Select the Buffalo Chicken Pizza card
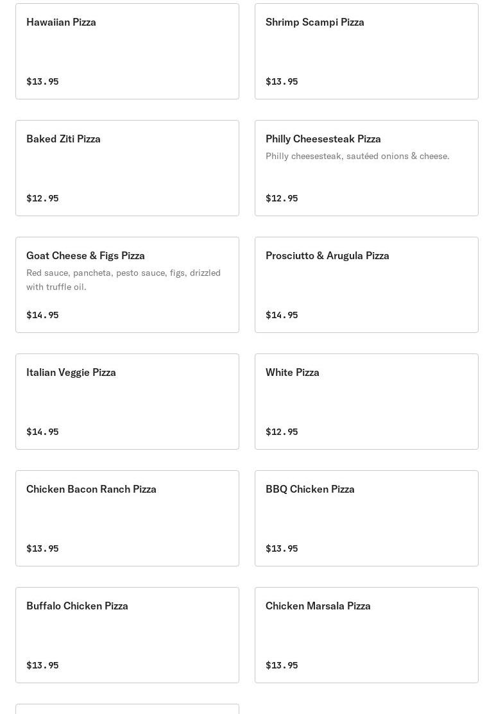The height and width of the screenshot is (714, 494). click(x=127, y=634)
